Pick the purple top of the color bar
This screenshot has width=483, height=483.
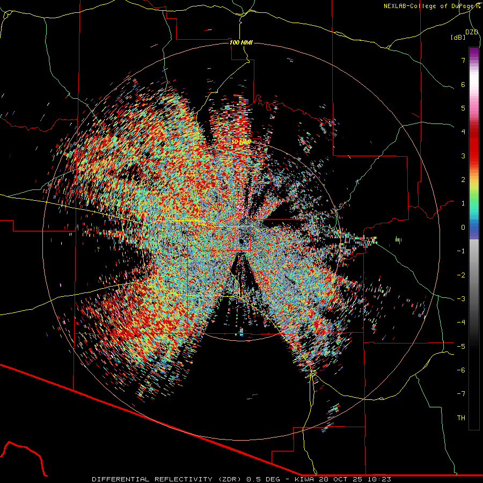pyautogui.click(x=474, y=53)
